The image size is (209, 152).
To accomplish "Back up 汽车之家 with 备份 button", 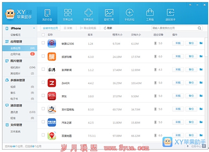I will point(191,122).
